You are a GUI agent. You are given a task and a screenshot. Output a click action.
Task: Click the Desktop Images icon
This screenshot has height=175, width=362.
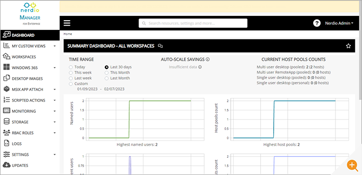tap(6, 78)
